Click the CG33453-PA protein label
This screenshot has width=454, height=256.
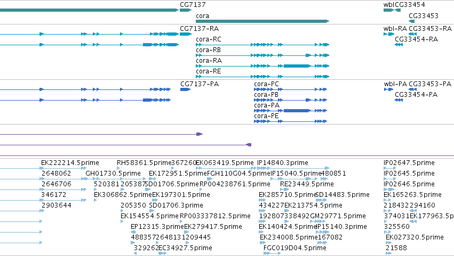(x=430, y=84)
